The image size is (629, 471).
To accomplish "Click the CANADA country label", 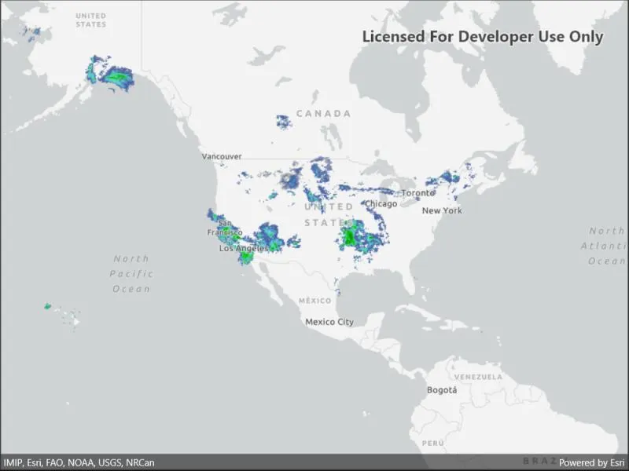I will click(x=324, y=114).
